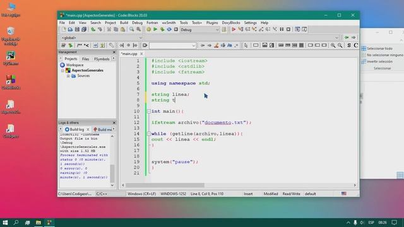Image resolution: width=404 pixels, height=227 pixels.
Task: Click the Step out debug icon
Action: tap(261, 30)
